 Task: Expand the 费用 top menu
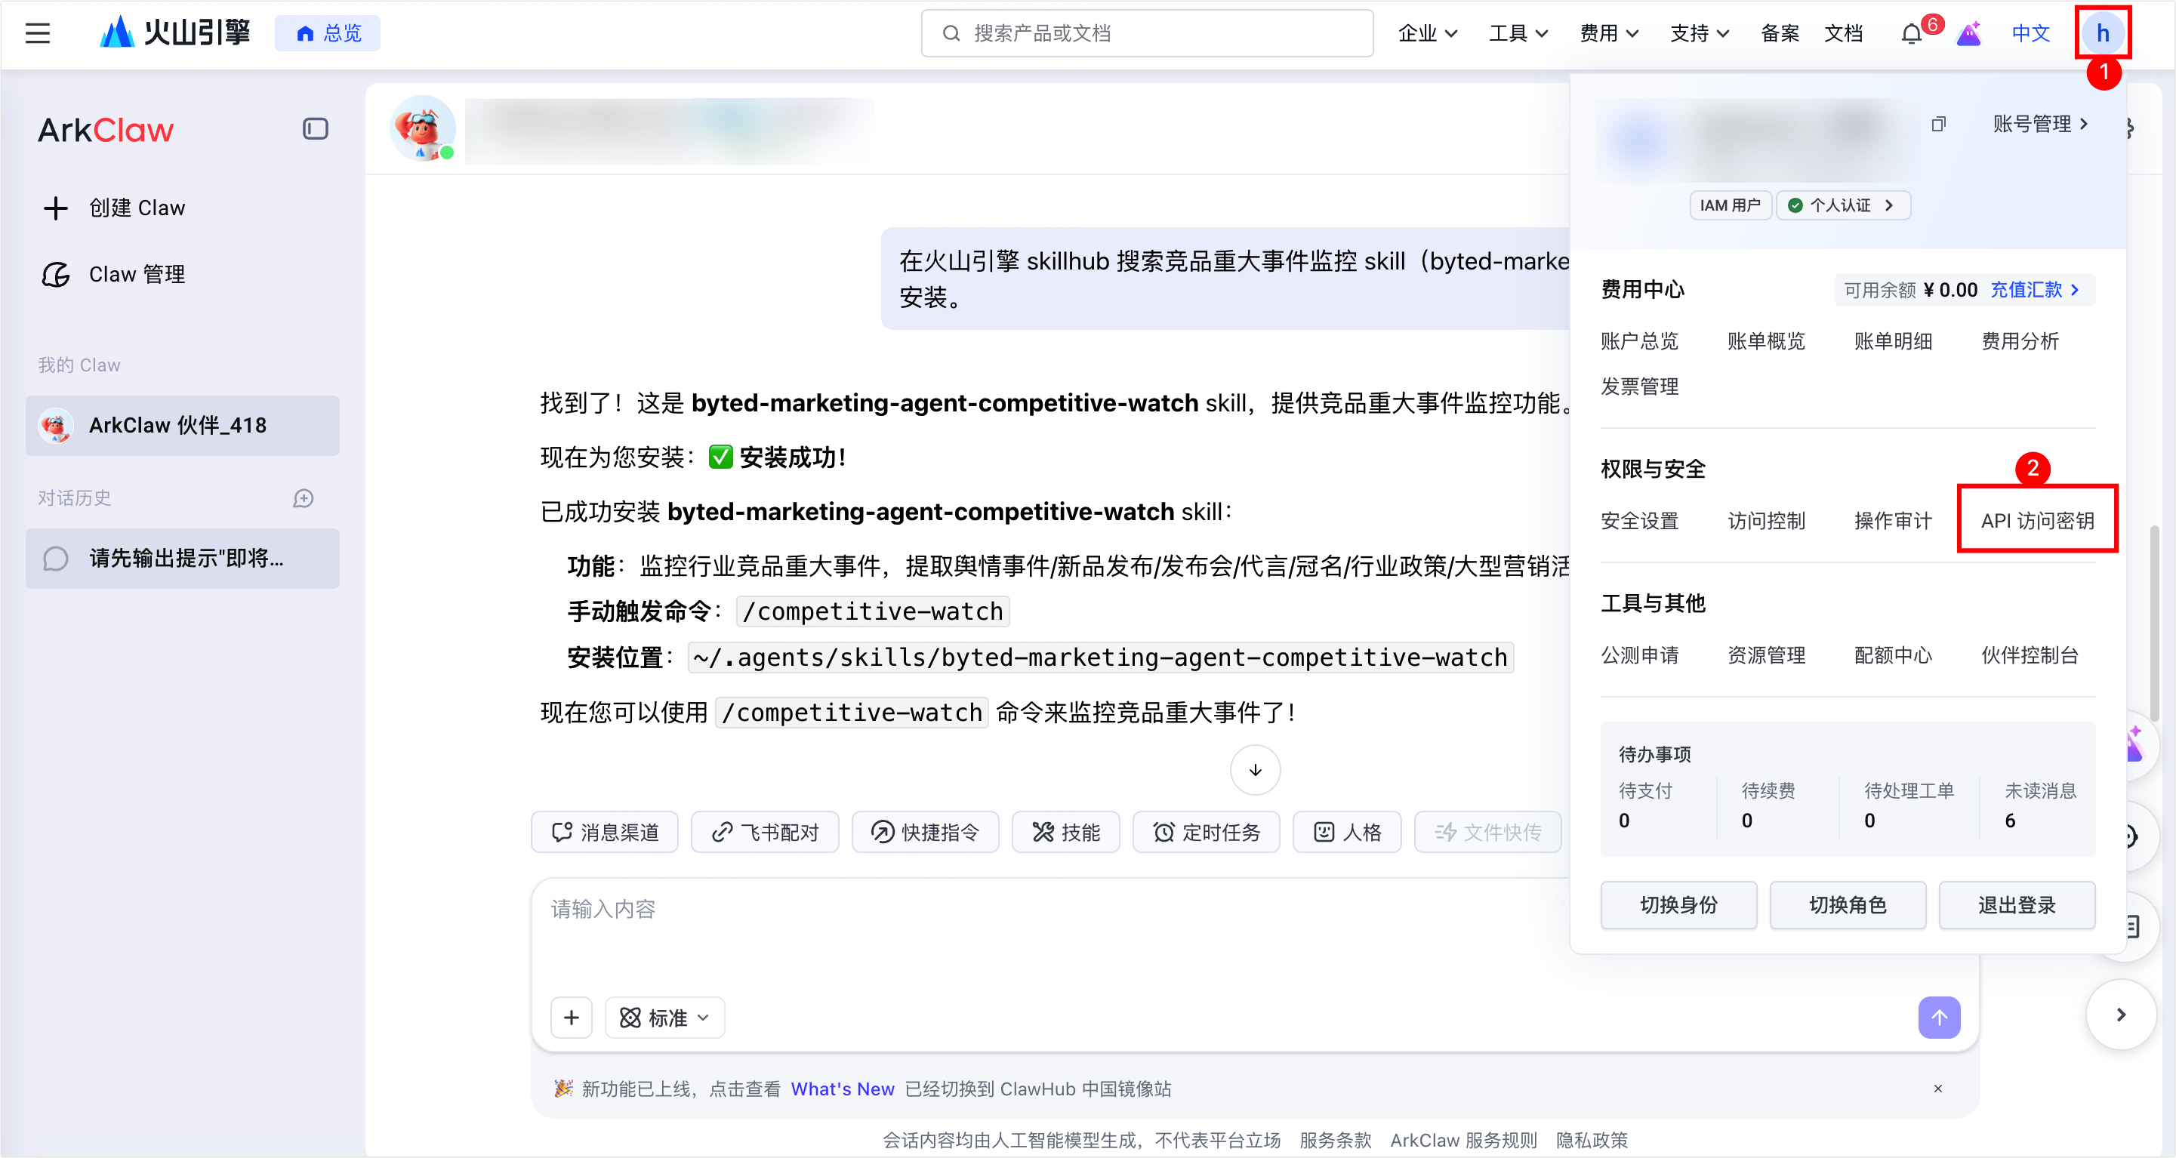[x=1608, y=34]
